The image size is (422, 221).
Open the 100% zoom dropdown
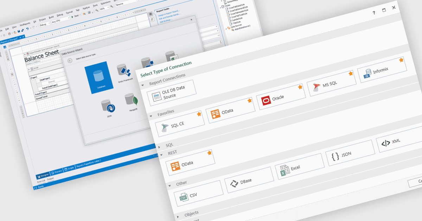(104, 9)
